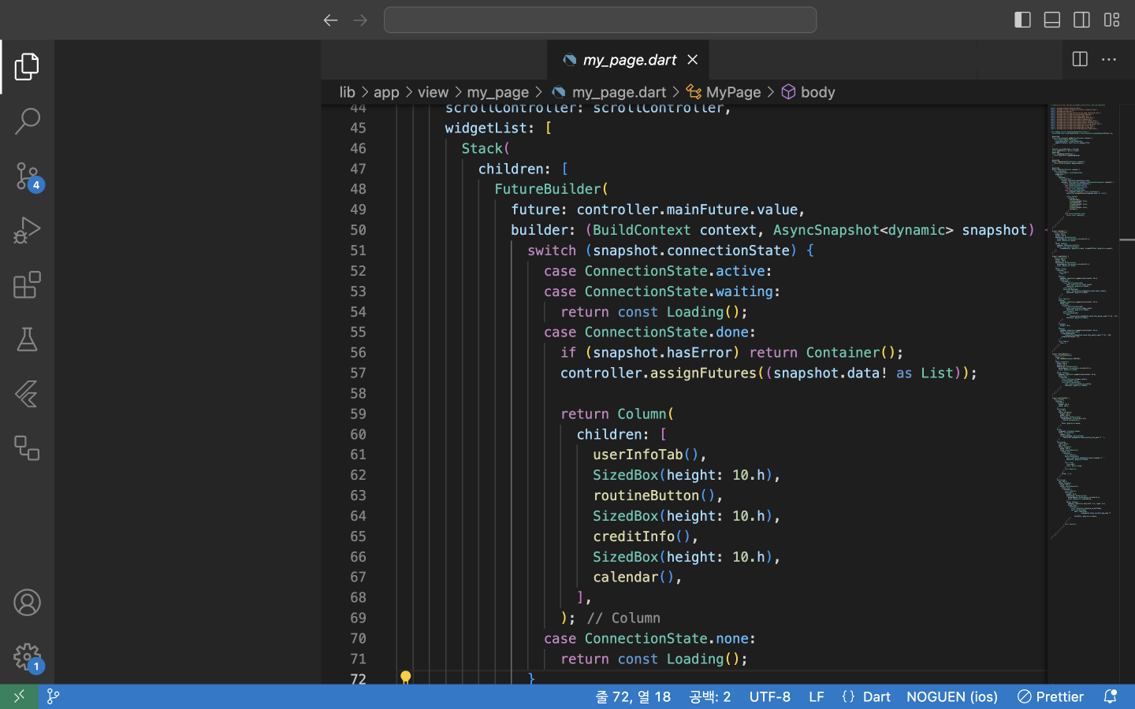Customize the editor layout
This screenshot has width=1135, height=709.
[x=1112, y=20]
